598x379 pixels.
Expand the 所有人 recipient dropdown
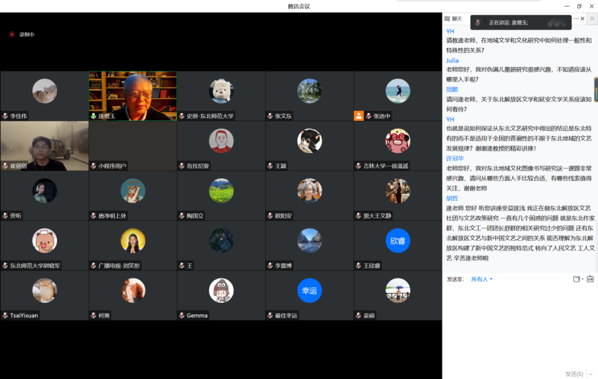pos(482,279)
